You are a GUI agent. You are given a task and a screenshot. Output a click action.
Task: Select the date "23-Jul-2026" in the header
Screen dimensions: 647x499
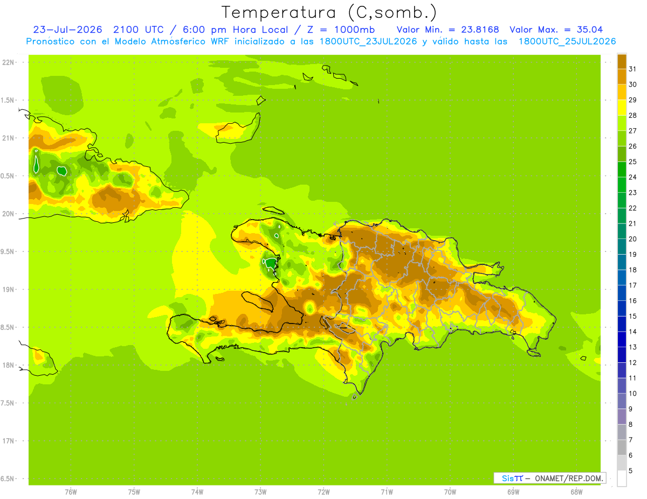(x=68, y=30)
